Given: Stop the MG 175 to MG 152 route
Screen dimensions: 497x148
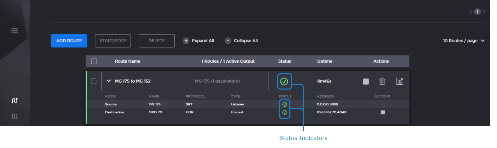Looking at the screenshot, I should point(366,82).
